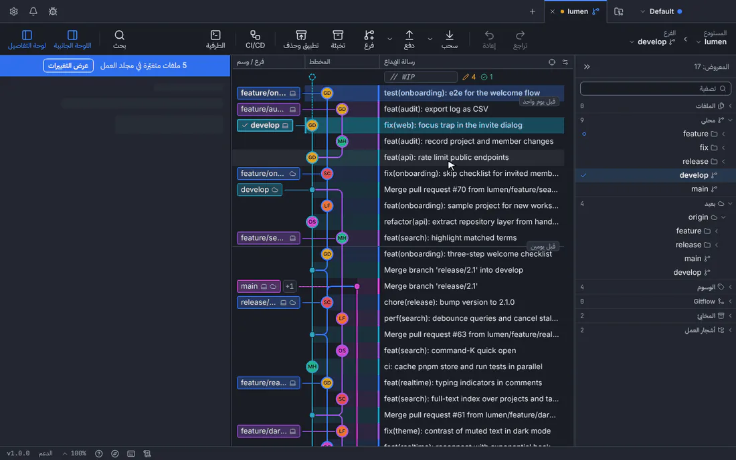Screen dimensions: 736x460
Task: Open the repository folder icon beside lumen tab
Action: click(619, 12)
